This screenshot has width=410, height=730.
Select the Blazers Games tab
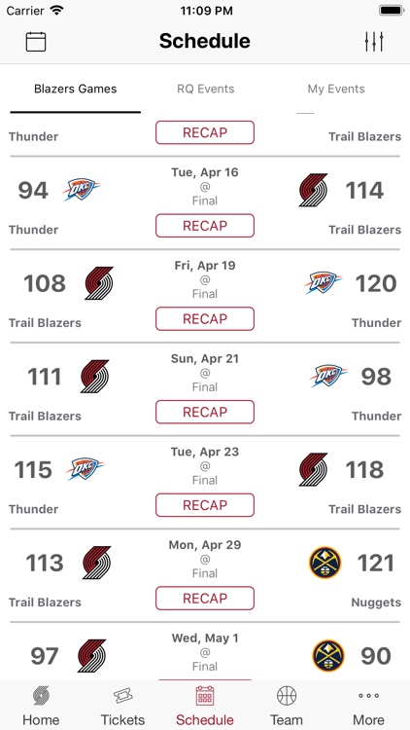click(x=76, y=89)
